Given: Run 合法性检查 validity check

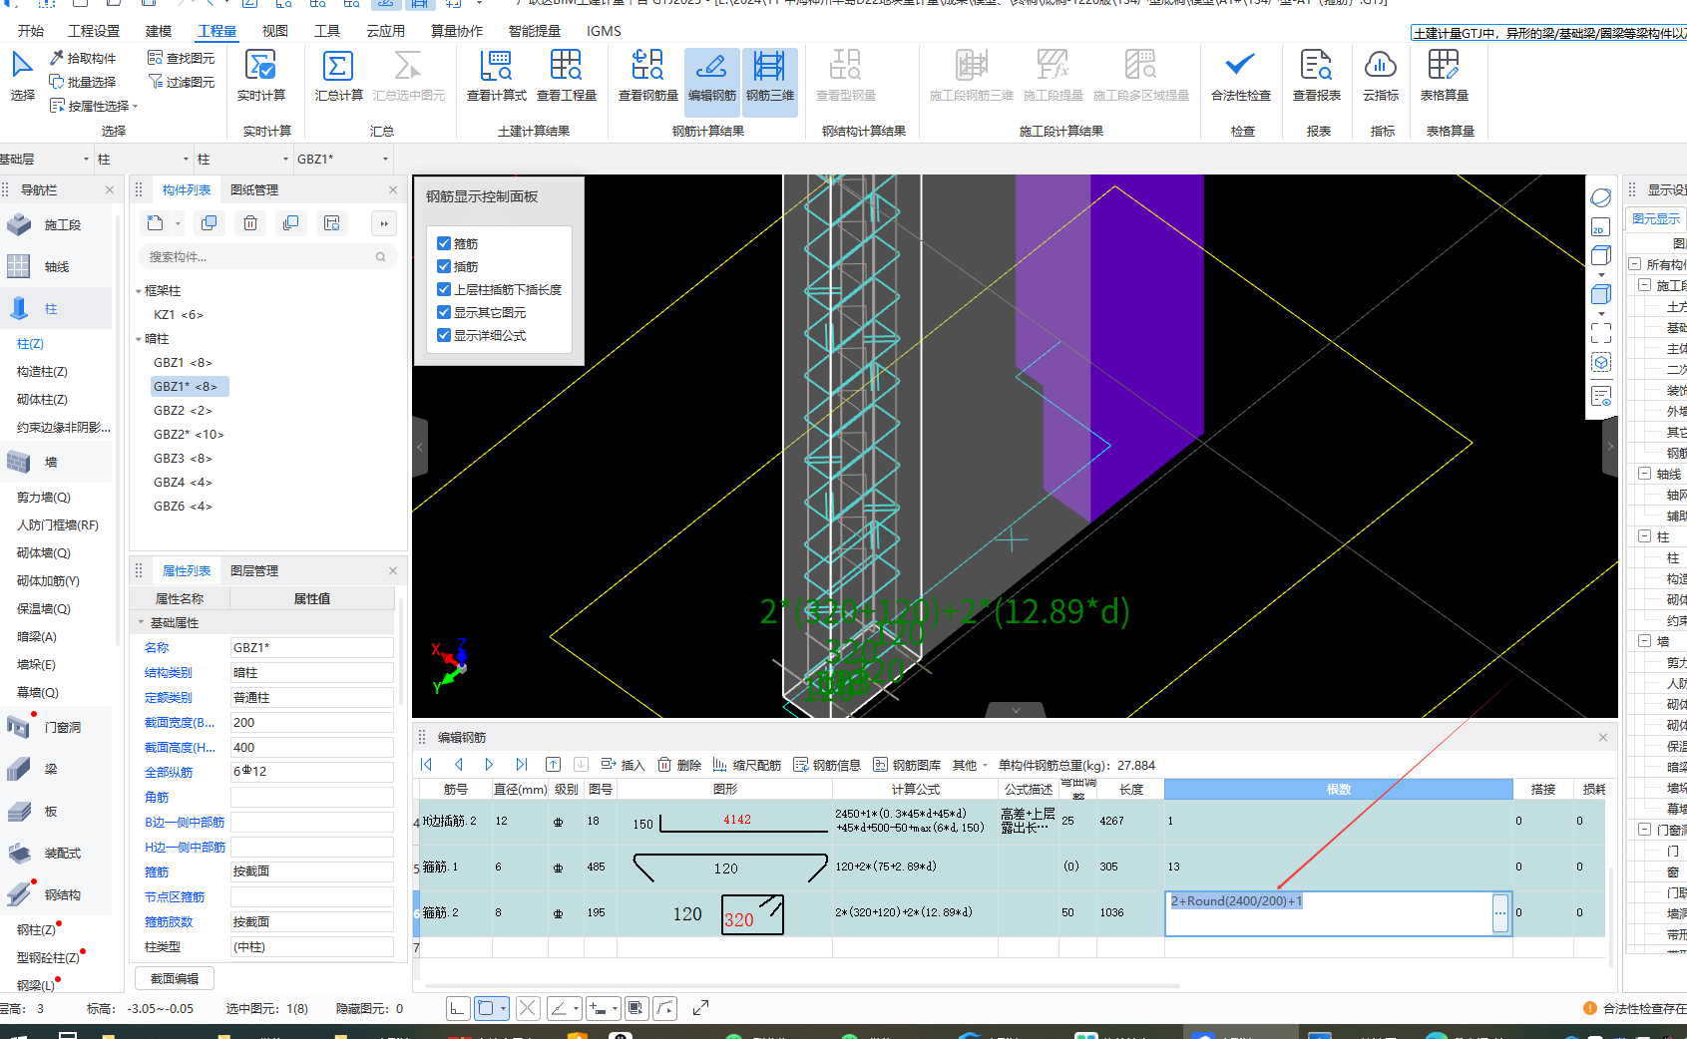Looking at the screenshot, I should [1240, 77].
